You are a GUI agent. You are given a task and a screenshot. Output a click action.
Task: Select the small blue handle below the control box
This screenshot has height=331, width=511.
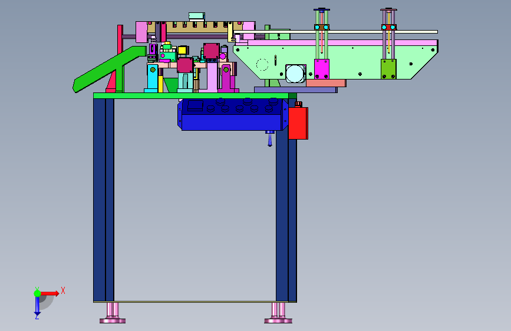click(270, 138)
